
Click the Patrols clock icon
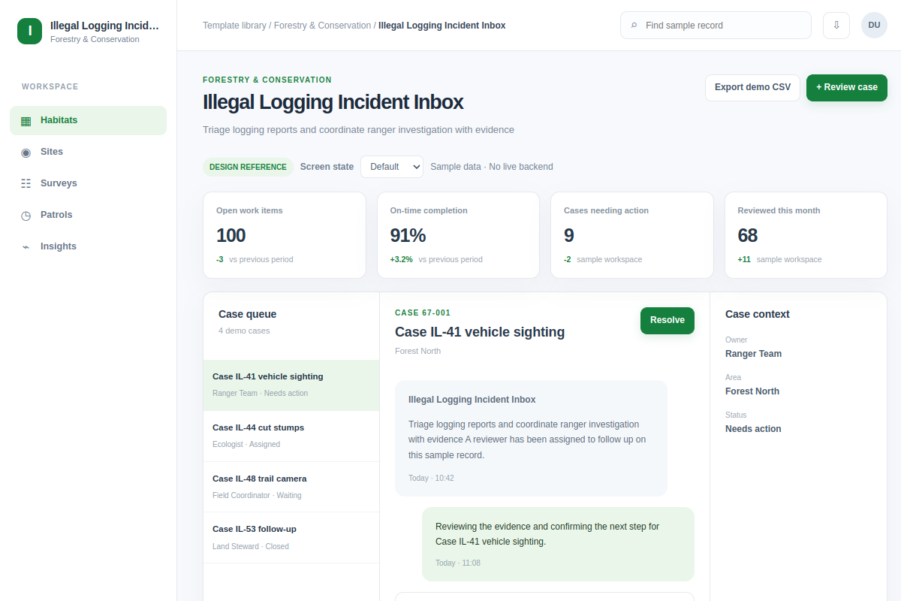(26, 215)
